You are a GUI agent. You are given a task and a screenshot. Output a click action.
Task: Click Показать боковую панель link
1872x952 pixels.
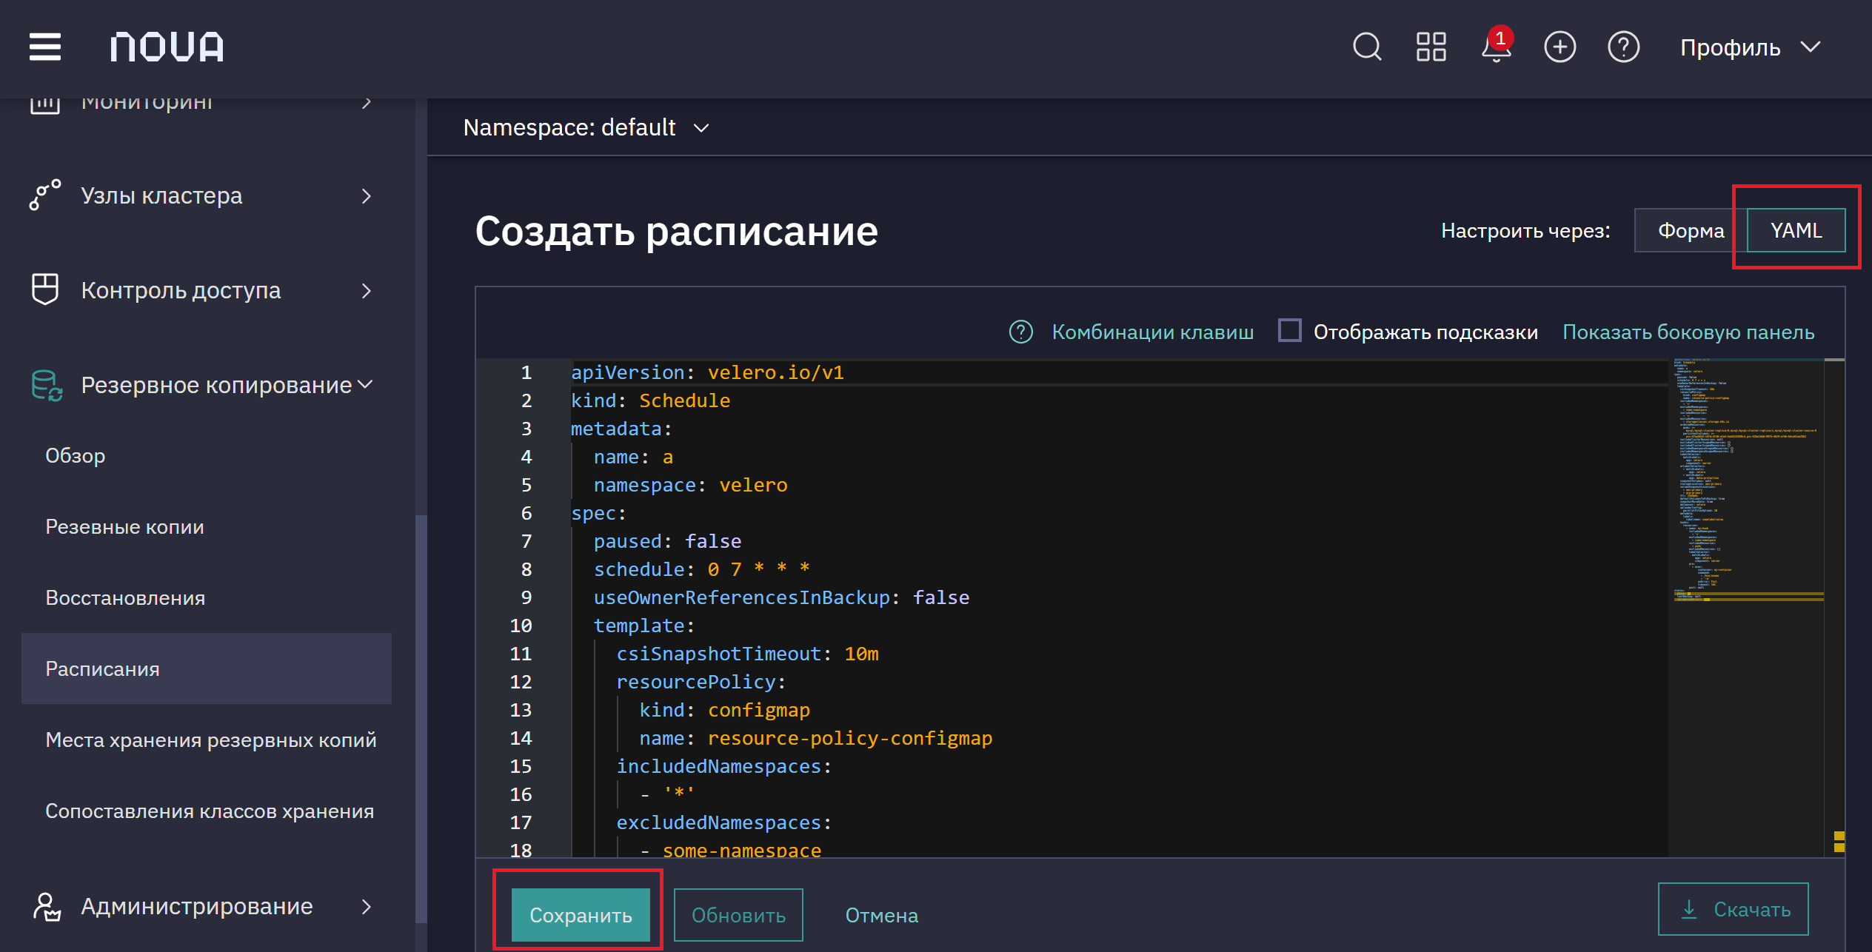1688,332
